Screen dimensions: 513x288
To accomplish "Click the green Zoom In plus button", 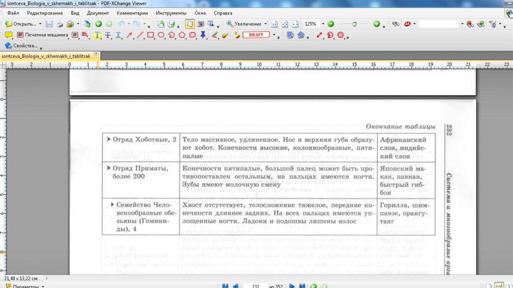I will tap(376, 24).
